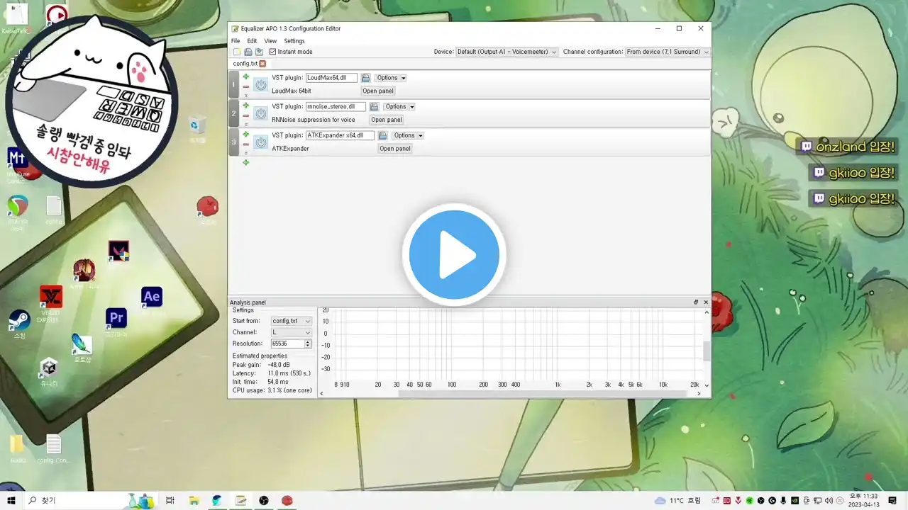Select the config.txt tab

pyautogui.click(x=245, y=64)
